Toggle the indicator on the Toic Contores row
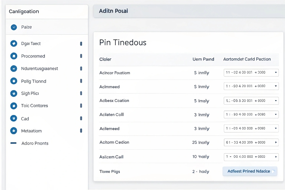The width and height of the screenshot is (285, 190). (81, 106)
